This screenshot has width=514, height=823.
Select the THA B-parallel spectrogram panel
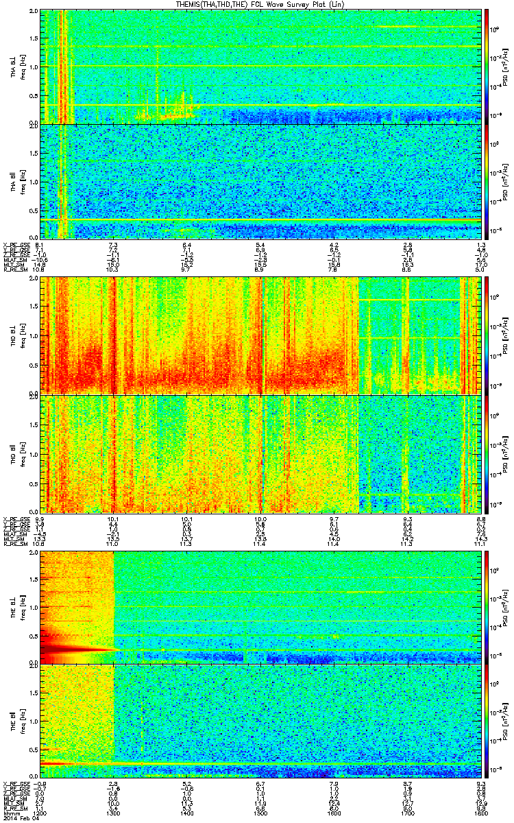coord(260,181)
